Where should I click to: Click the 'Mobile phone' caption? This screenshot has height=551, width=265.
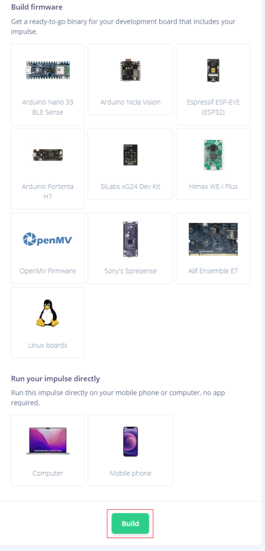click(x=130, y=473)
